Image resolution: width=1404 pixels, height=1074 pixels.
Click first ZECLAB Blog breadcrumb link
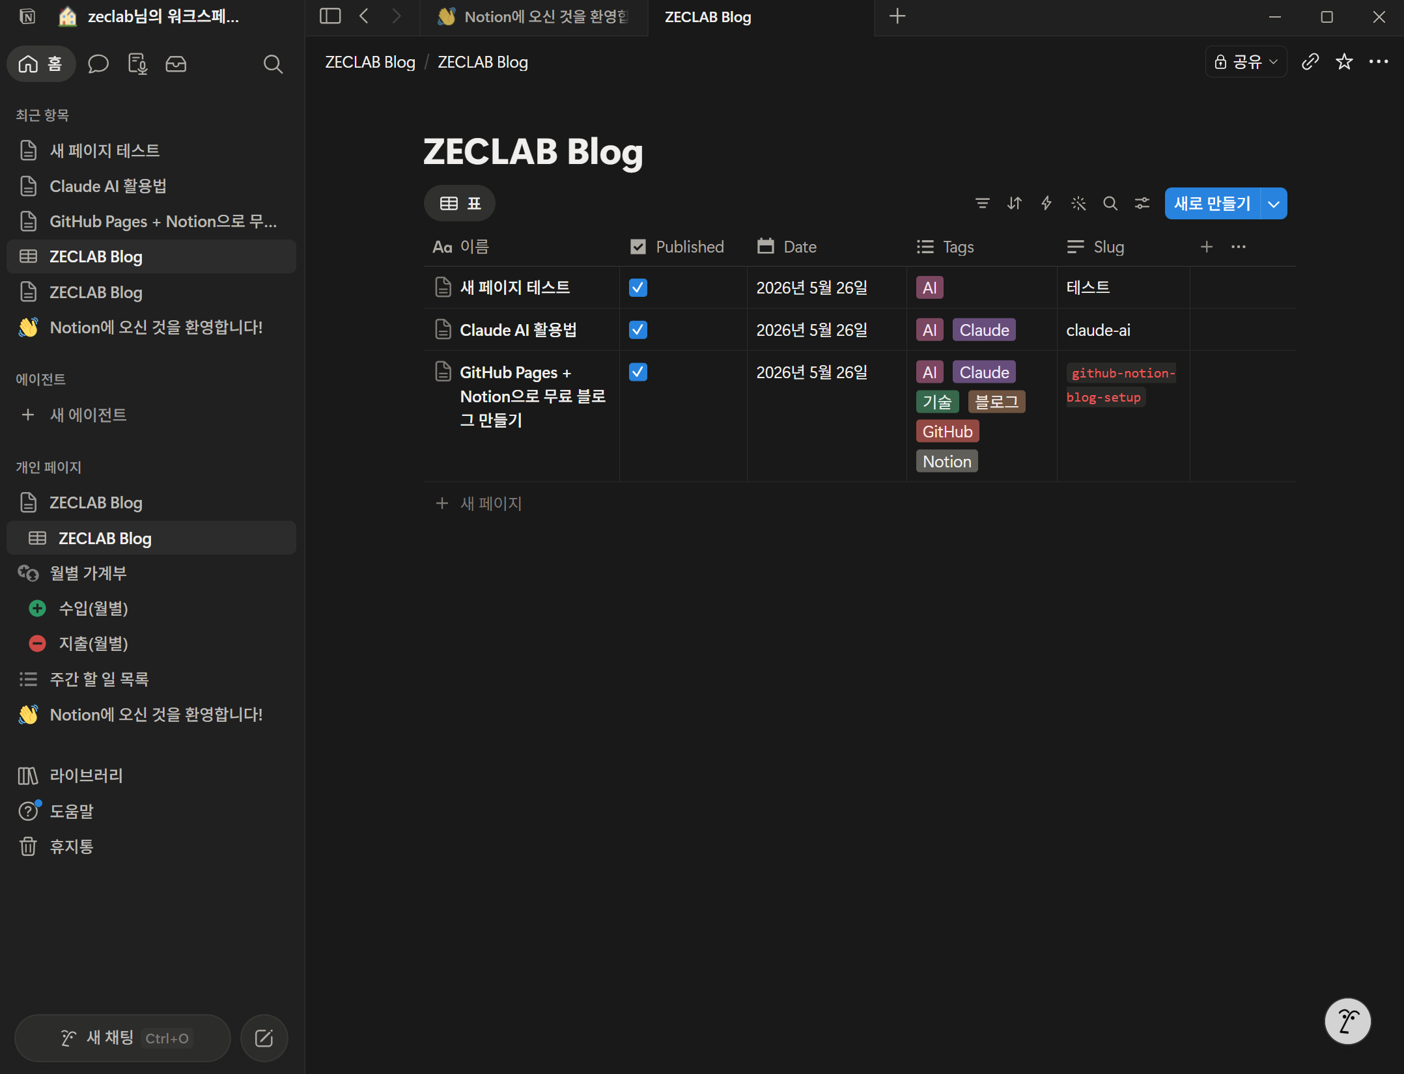tap(370, 62)
